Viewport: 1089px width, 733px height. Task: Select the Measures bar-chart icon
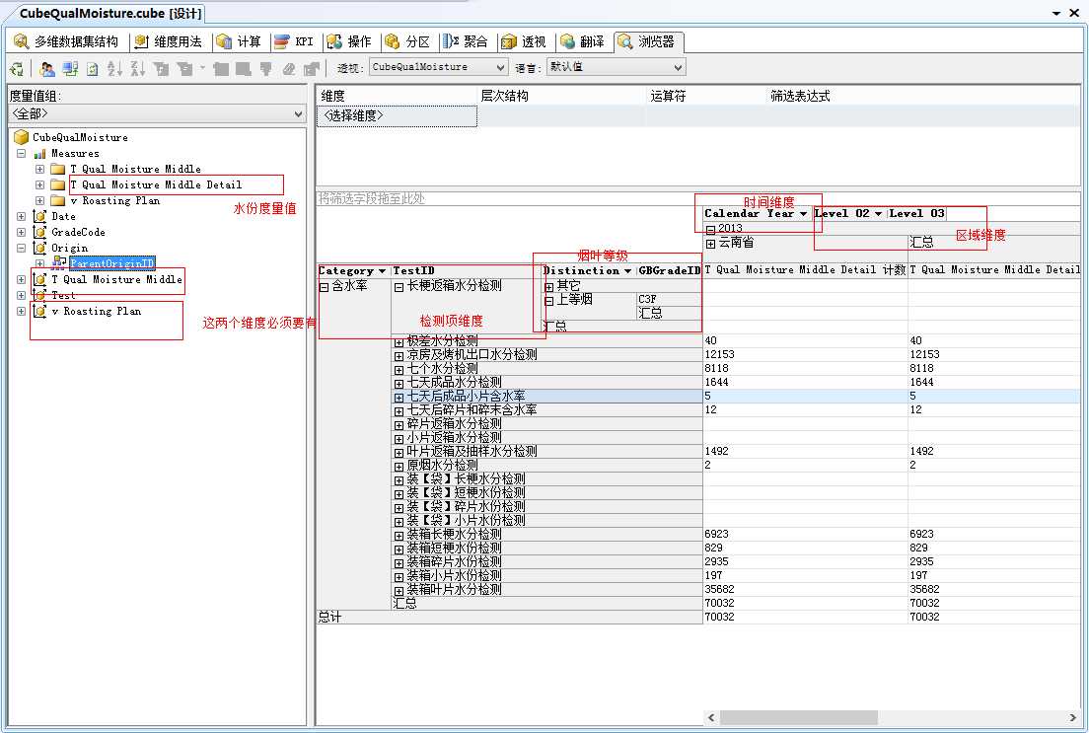coord(40,154)
